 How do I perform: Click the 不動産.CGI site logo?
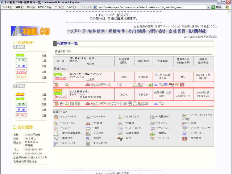coord(33,31)
